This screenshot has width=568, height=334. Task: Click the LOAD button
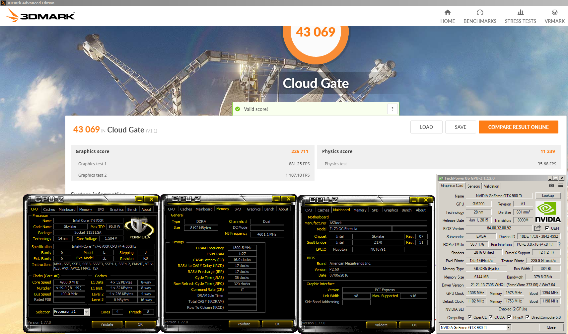(x=426, y=127)
